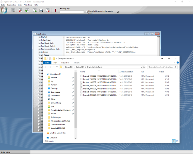Sort files by Änderungsdatum column header
This screenshot has width=193, height=154.
coord(126,72)
